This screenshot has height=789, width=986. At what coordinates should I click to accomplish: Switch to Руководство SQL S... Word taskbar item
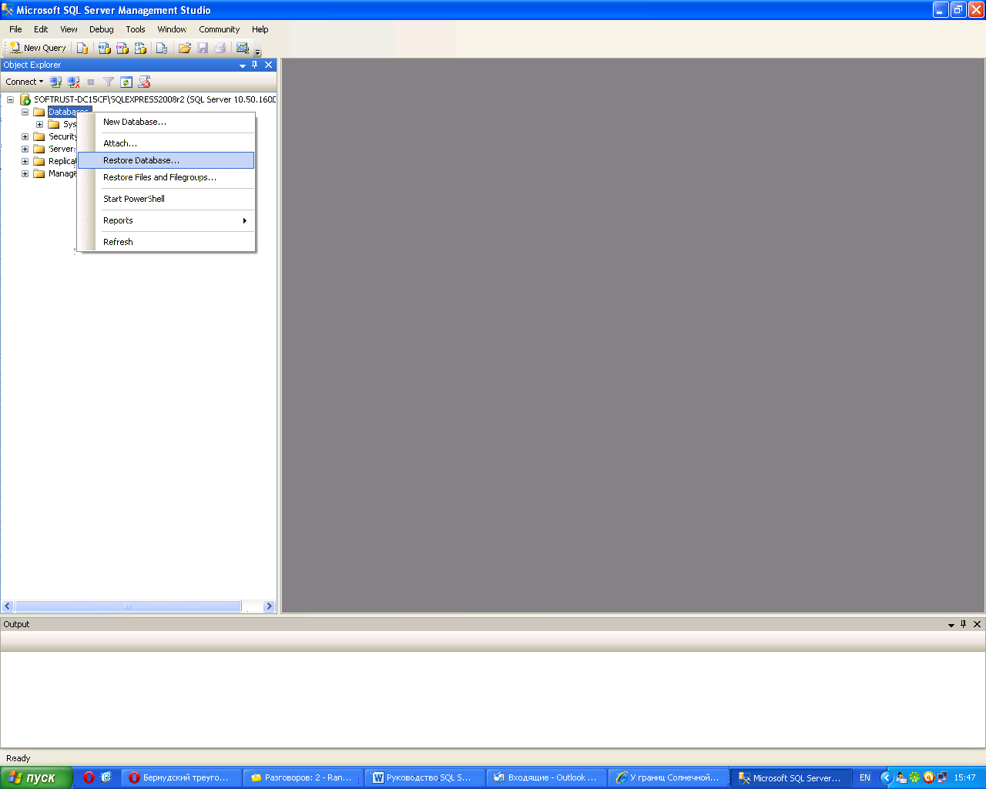(424, 777)
